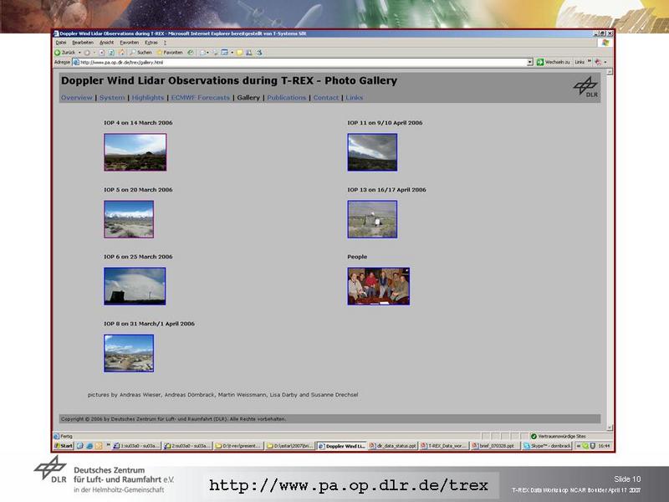Click the second-to-last toolbar icon
The height and width of the screenshot is (502, 669).
pos(248,53)
